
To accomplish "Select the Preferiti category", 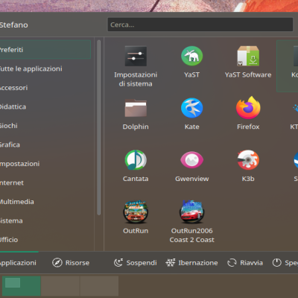I will pyautogui.click(x=45, y=49).
